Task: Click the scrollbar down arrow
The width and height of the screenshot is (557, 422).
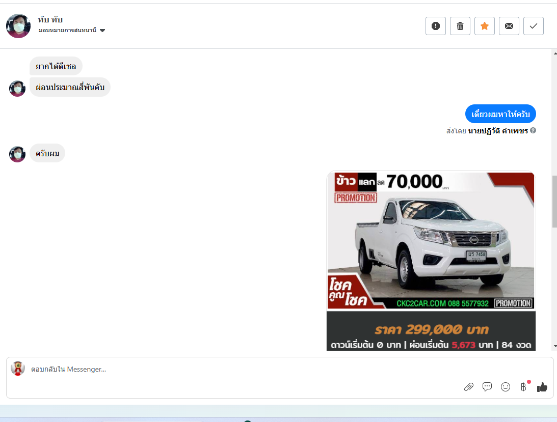Action: click(555, 346)
